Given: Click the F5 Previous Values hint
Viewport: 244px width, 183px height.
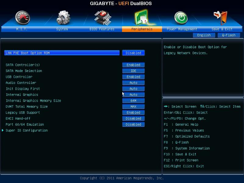Looking at the screenshot, I should coord(184,131).
